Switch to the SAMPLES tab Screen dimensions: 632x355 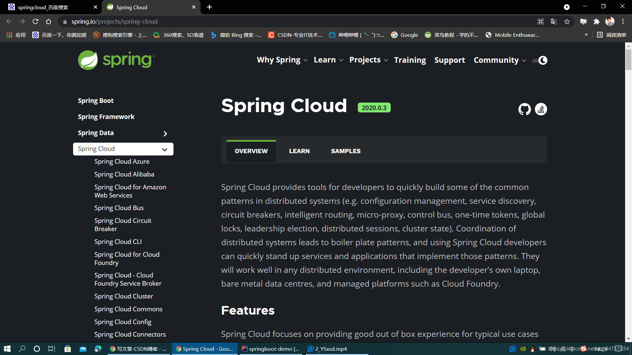click(x=346, y=151)
